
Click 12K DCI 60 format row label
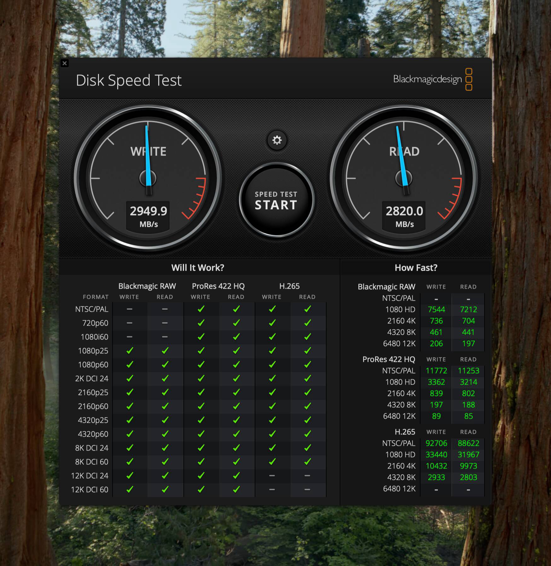90,490
